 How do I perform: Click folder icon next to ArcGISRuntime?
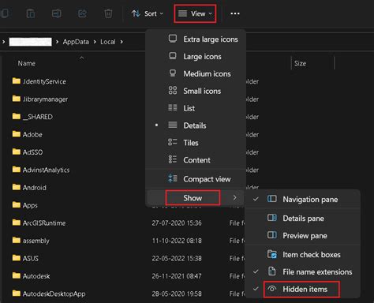17,223
